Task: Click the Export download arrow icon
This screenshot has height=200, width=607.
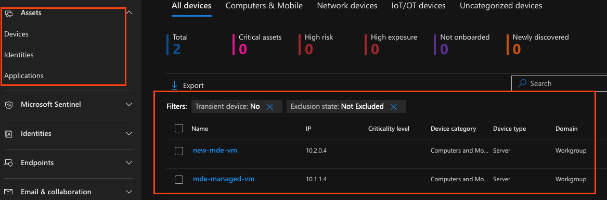Action: point(174,85)
